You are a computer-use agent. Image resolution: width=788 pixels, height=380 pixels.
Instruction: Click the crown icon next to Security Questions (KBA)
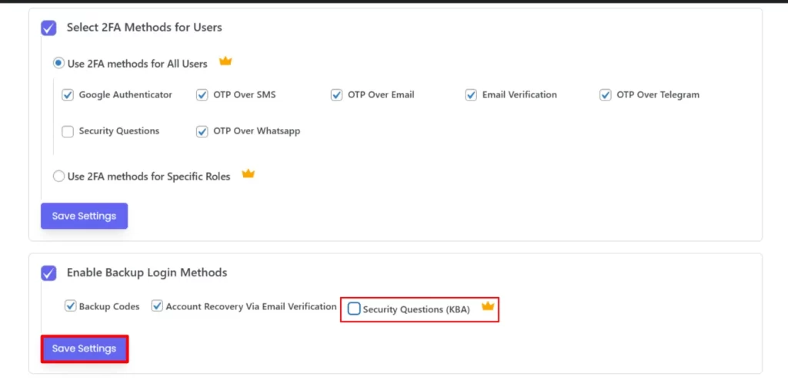[x=487, y=306]
